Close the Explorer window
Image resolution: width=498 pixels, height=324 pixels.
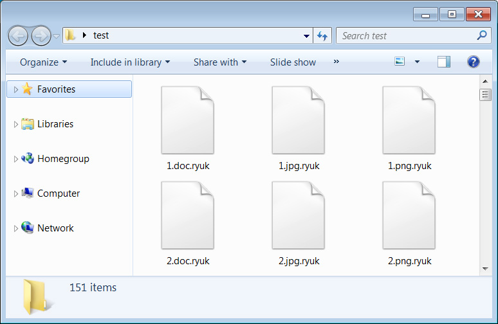(478, 15)
